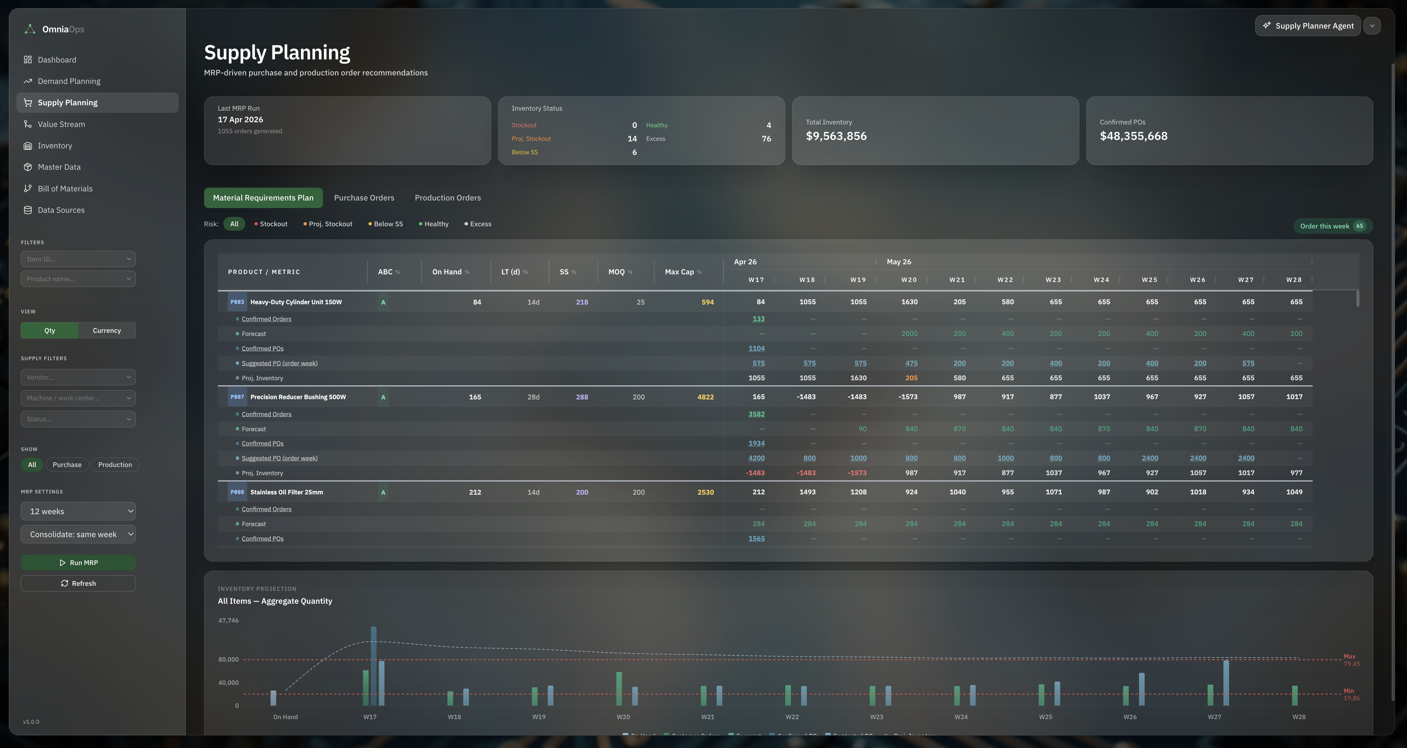Click the On Hand column sort icon
Screen dimensions: 1407x748
pos(467,272)
